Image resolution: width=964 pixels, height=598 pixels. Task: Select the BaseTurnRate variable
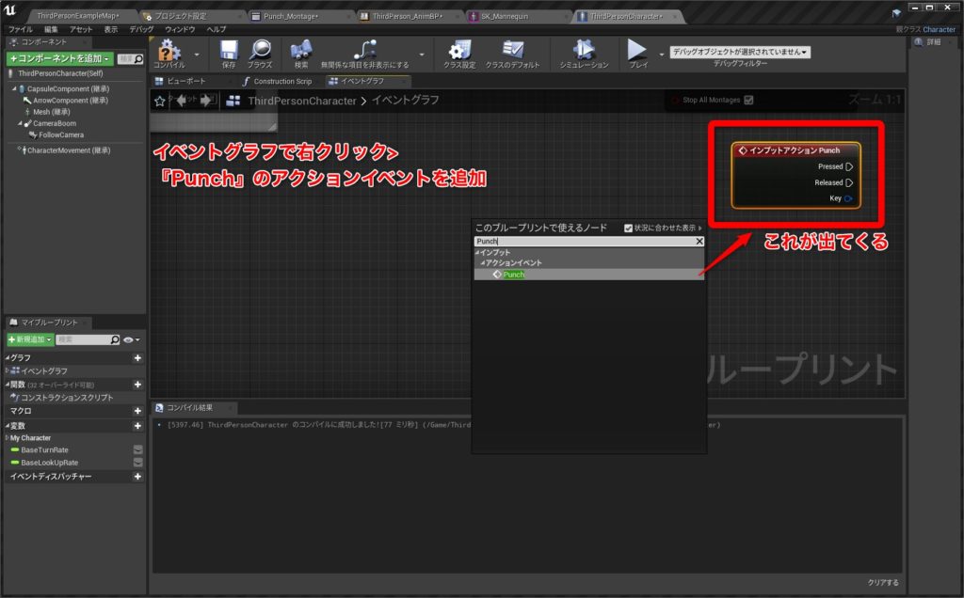click(x=44, y=450)
